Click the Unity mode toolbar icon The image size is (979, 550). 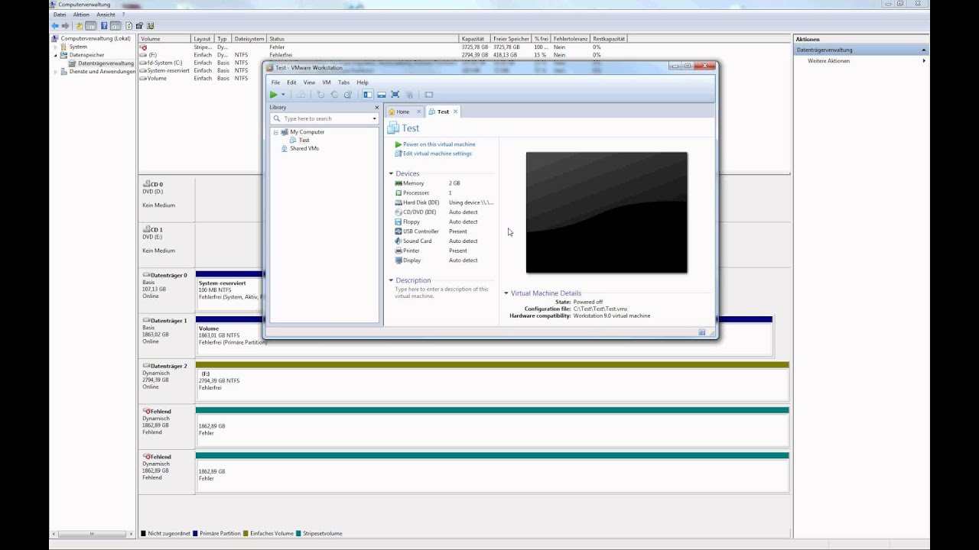coord(410,95)
